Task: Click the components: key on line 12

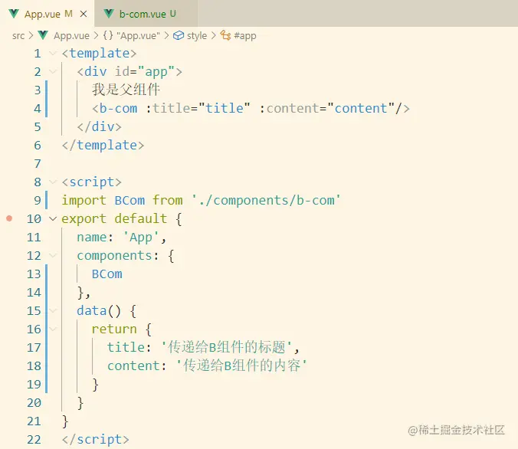Action: (x=118, y=256)
